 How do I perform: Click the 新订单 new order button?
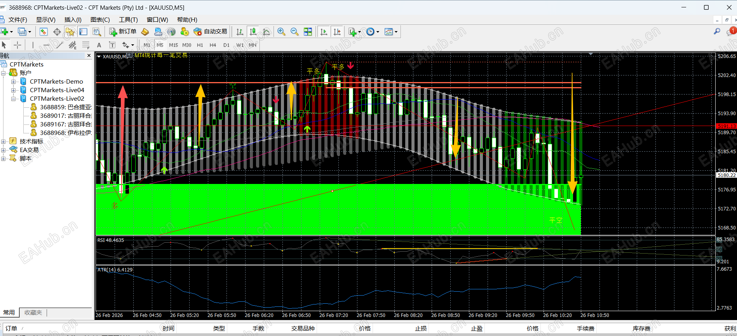point(123,31)
